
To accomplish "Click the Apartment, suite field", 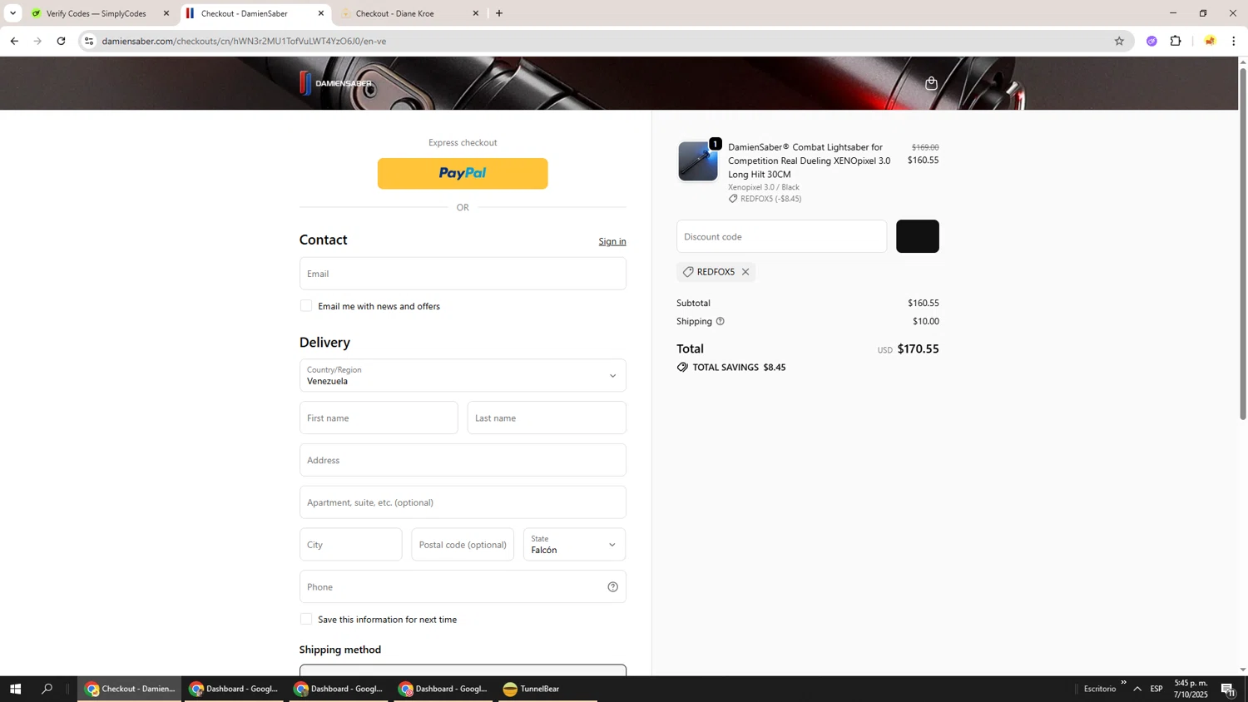I will click(x=463, y=502).
